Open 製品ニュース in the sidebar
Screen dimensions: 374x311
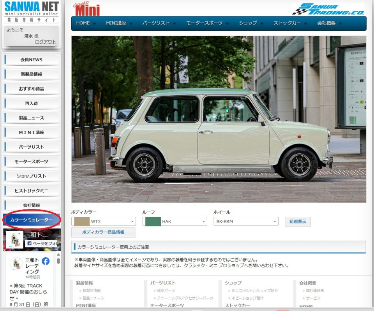[x=31, y=118]
